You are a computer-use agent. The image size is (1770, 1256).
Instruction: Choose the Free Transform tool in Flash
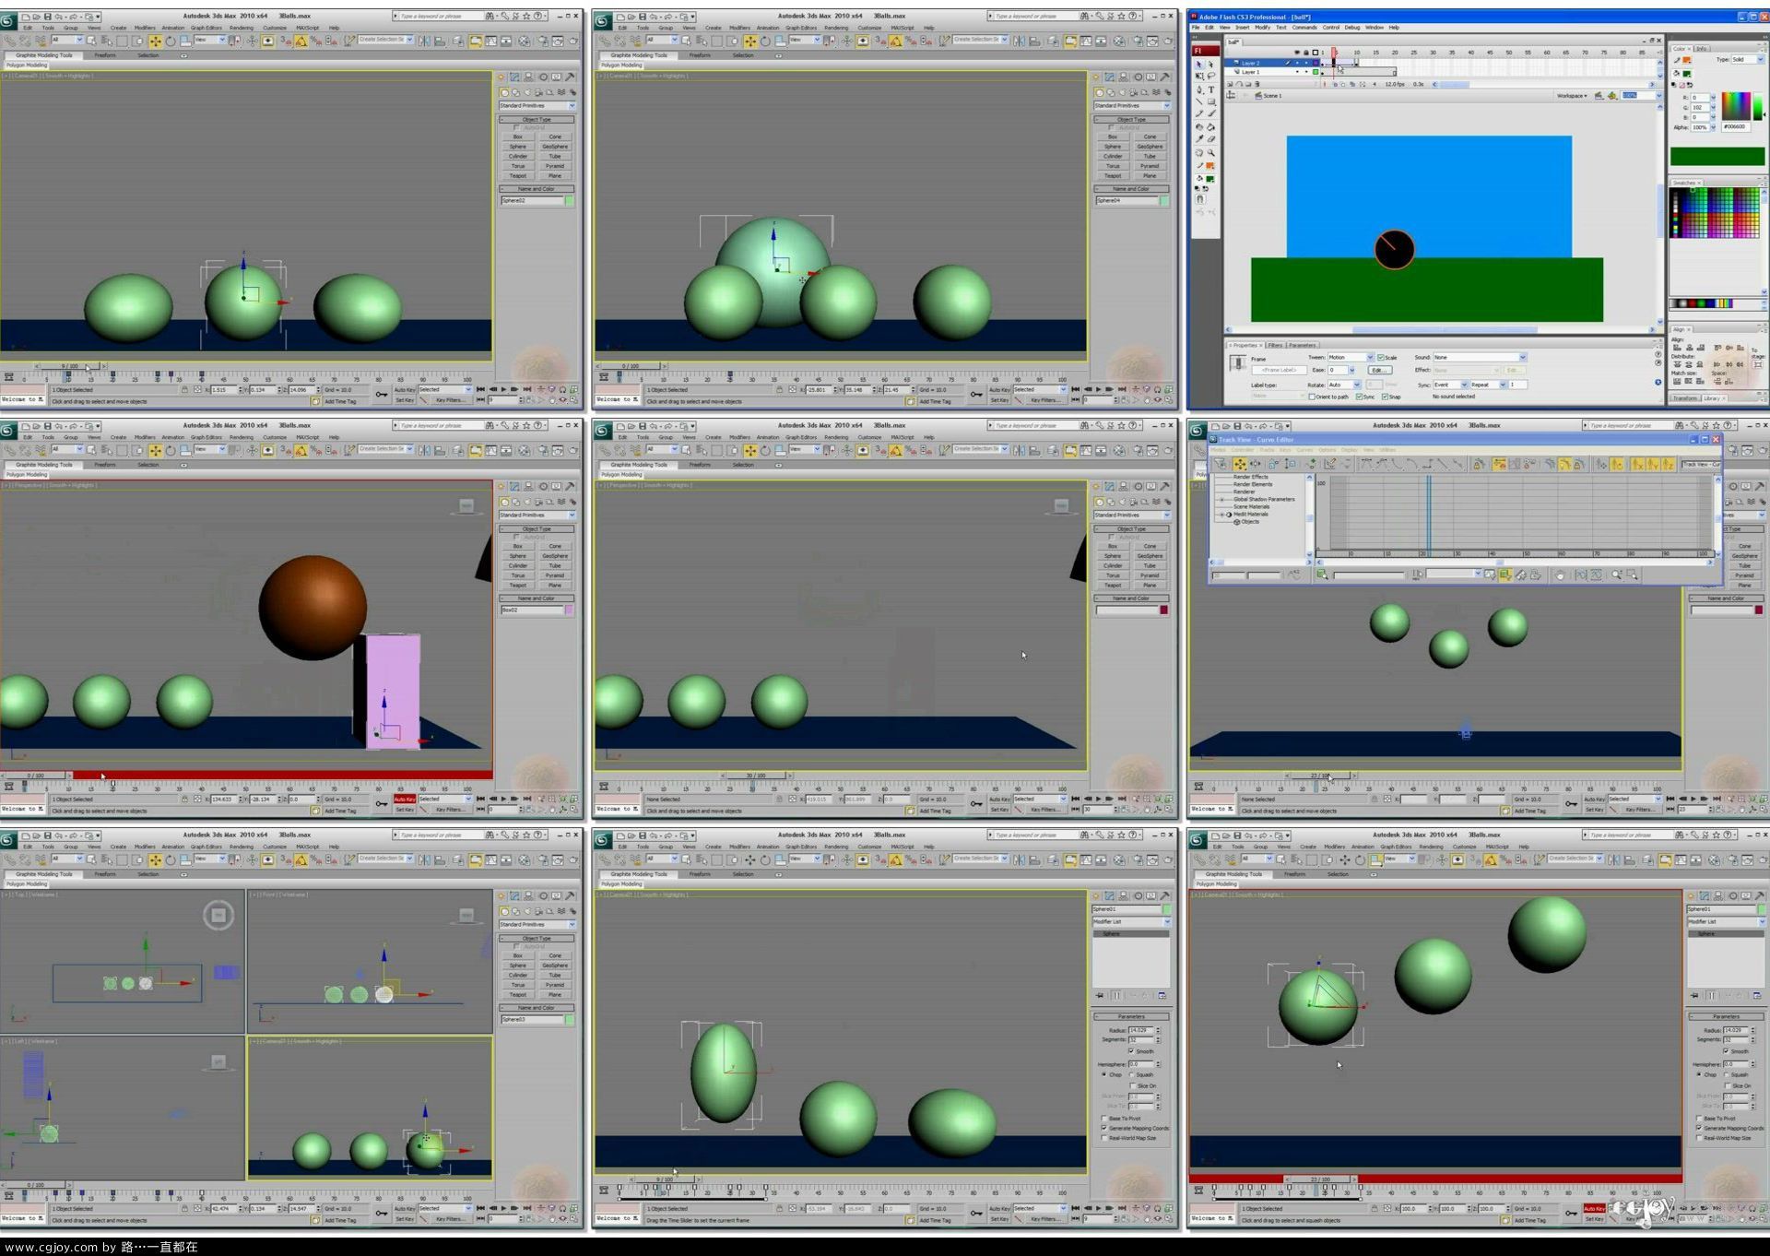[x=1199, y=76]
